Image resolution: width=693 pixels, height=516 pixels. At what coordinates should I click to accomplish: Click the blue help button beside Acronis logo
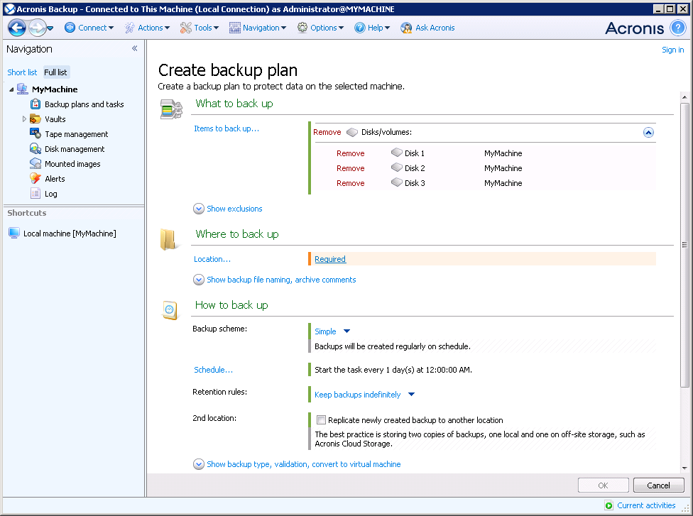coord(678,28)
